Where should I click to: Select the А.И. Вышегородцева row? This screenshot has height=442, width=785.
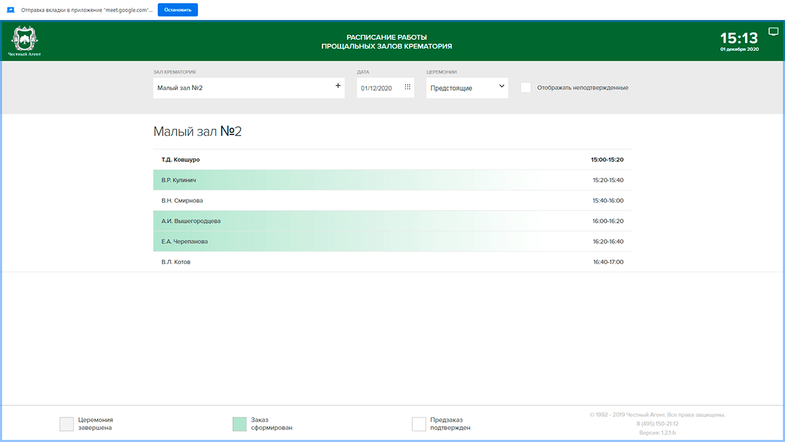tap(392, 221)
